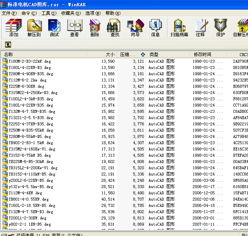Select file Y250M-4-B35-55kW.dwg
The height and width of the screenshot is (236, 248).
coord(31,130)
